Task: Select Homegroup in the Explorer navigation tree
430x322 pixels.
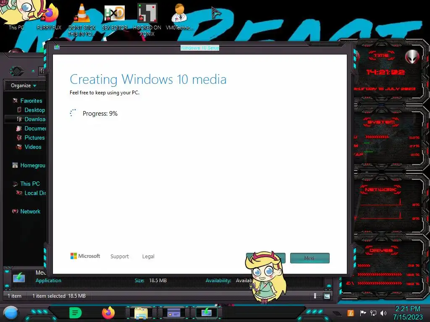Action: [x=33, y=165]
